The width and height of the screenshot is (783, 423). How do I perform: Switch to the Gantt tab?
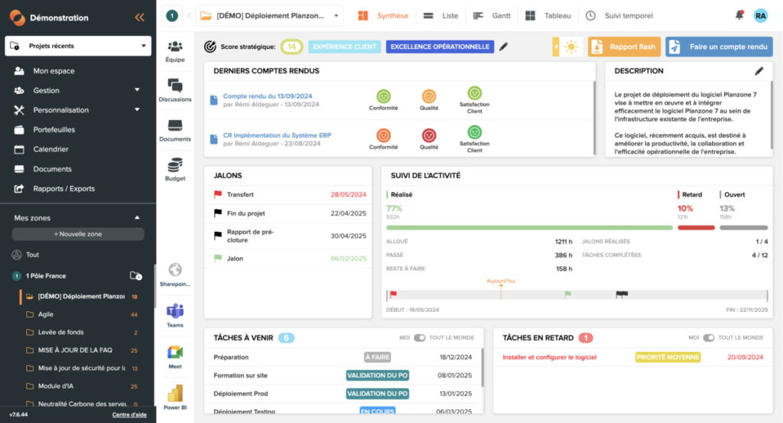[492, 15]
